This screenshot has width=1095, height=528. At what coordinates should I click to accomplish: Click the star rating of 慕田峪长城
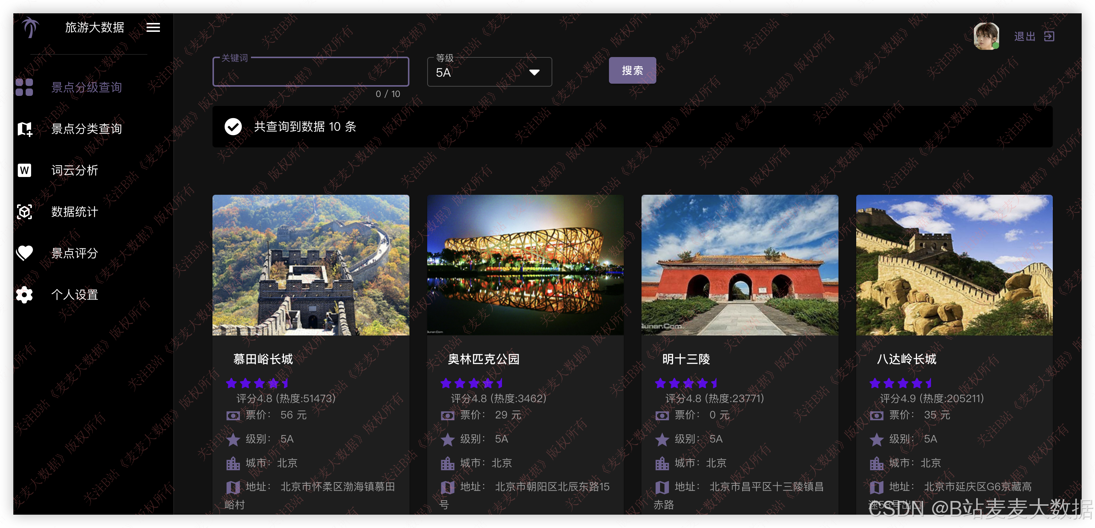(x=257, y=384)
